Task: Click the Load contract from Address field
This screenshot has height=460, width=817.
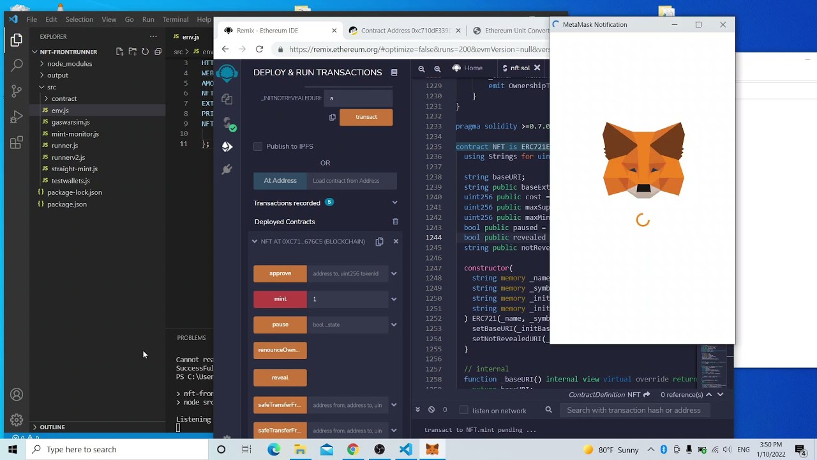Action: (x=352, y=181)
